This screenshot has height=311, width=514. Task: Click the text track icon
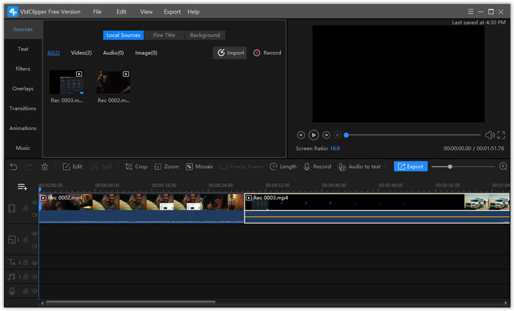point(12,262)
